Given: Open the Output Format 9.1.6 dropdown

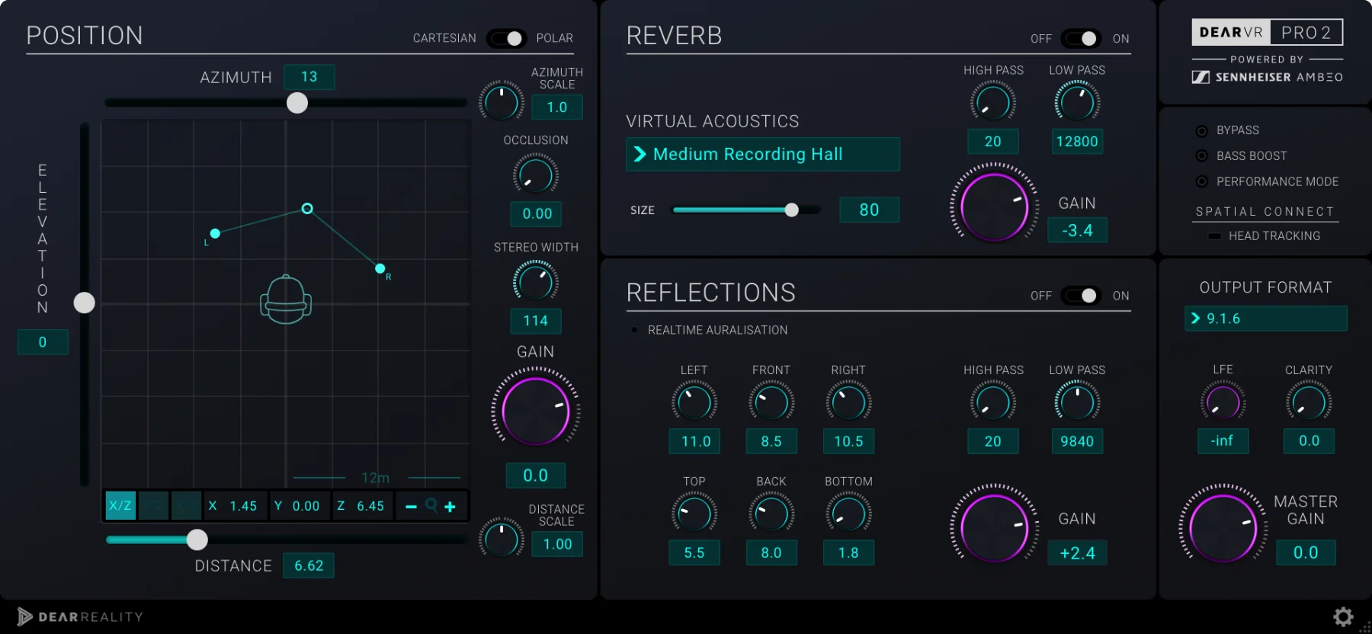Looking at the screenshot, I should click(x=1265, y=319).
